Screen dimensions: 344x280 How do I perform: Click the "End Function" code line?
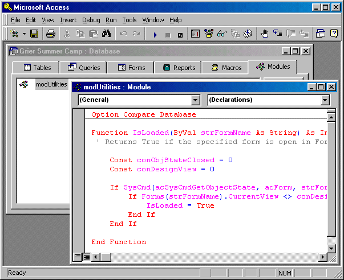tap(119, 242)
